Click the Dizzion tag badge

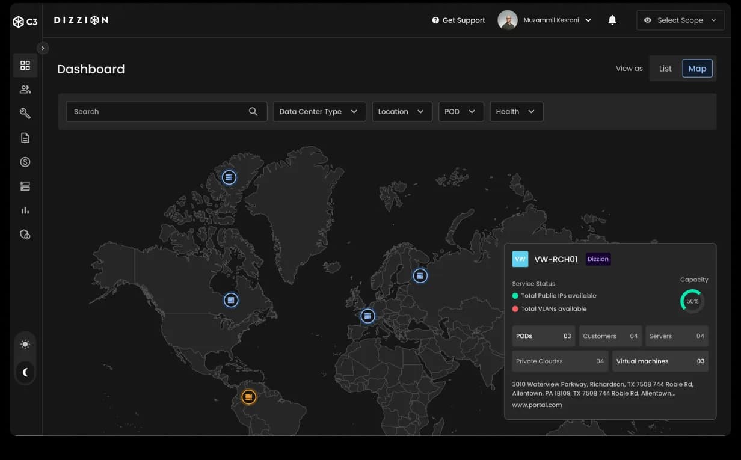(598, 259)
